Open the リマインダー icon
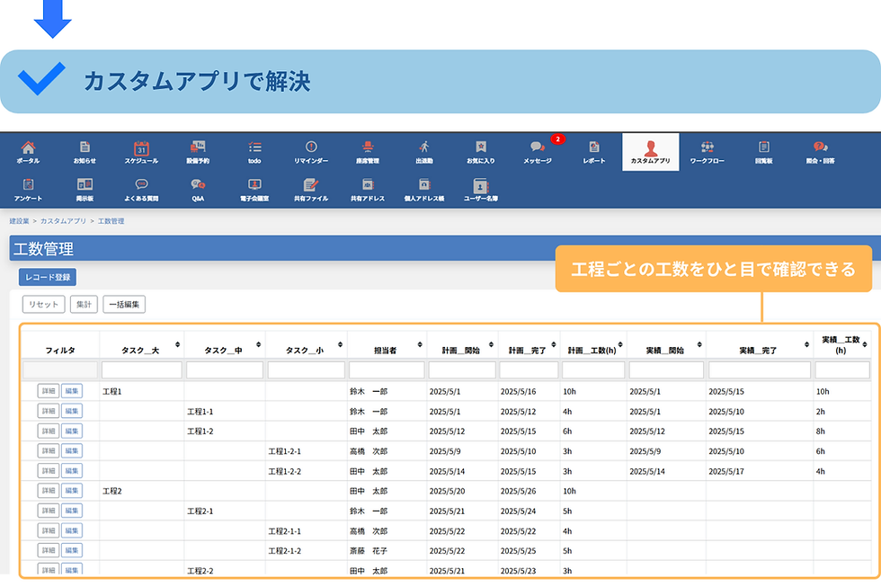881x587 pixels. pyautogui.click(x=311, y=152)
